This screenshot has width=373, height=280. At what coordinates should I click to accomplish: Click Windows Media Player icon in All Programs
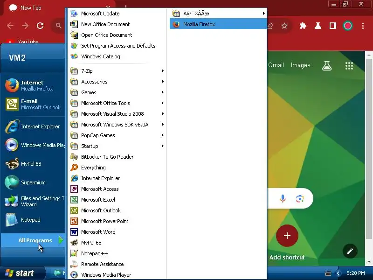coord(74,275)
